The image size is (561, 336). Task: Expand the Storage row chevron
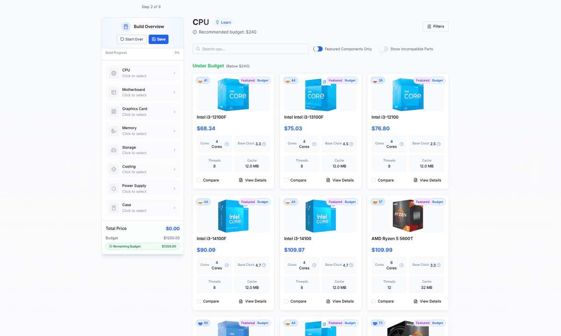(174, 150)
